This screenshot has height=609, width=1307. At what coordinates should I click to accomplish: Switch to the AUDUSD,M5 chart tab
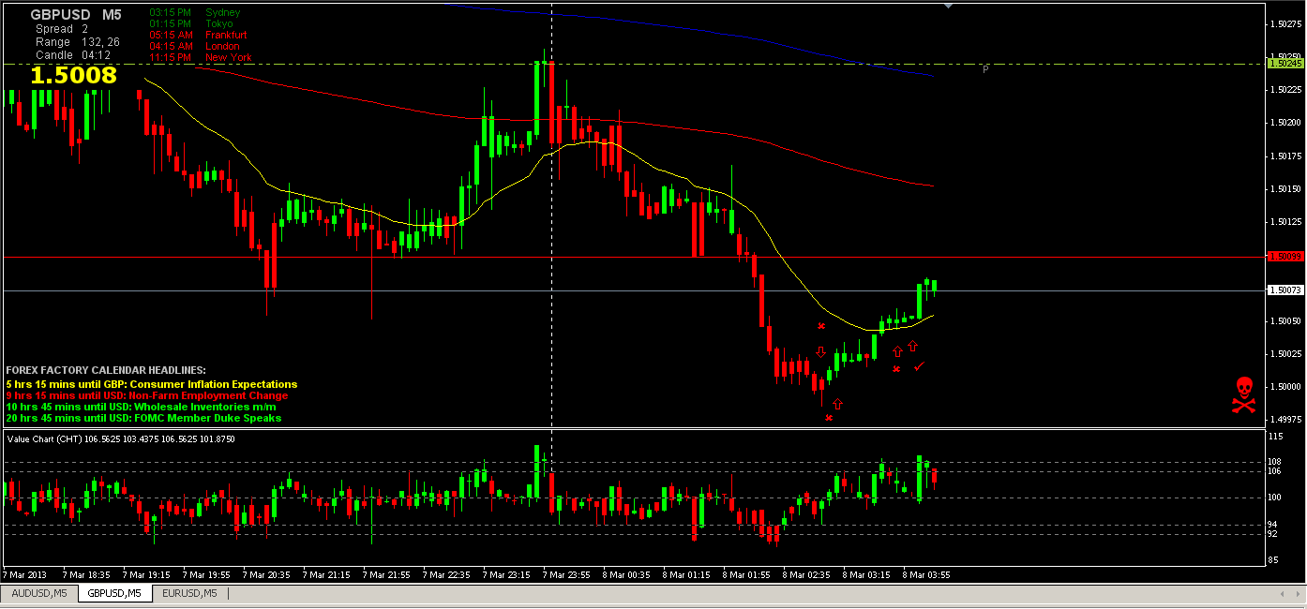pos(38,593)
